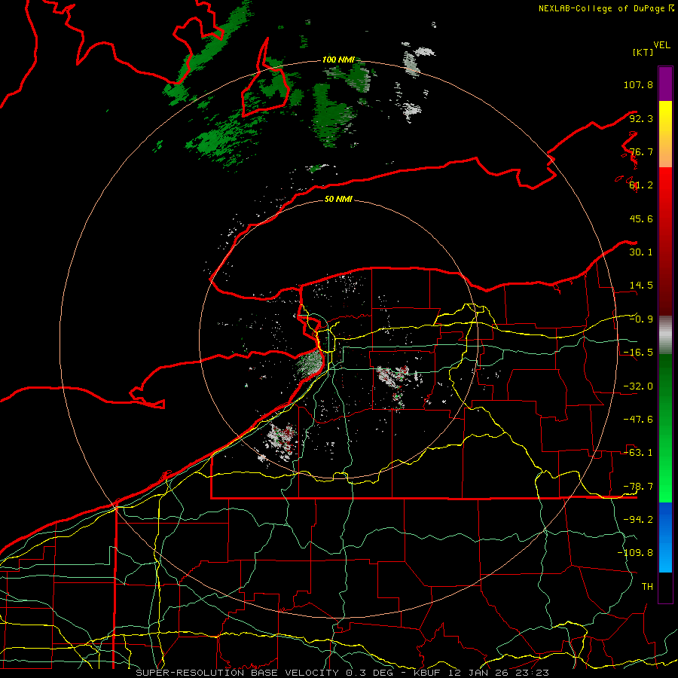
Task: Click the NEXLAB-College of DuPage credit text
Action: [x=606, y=8]
